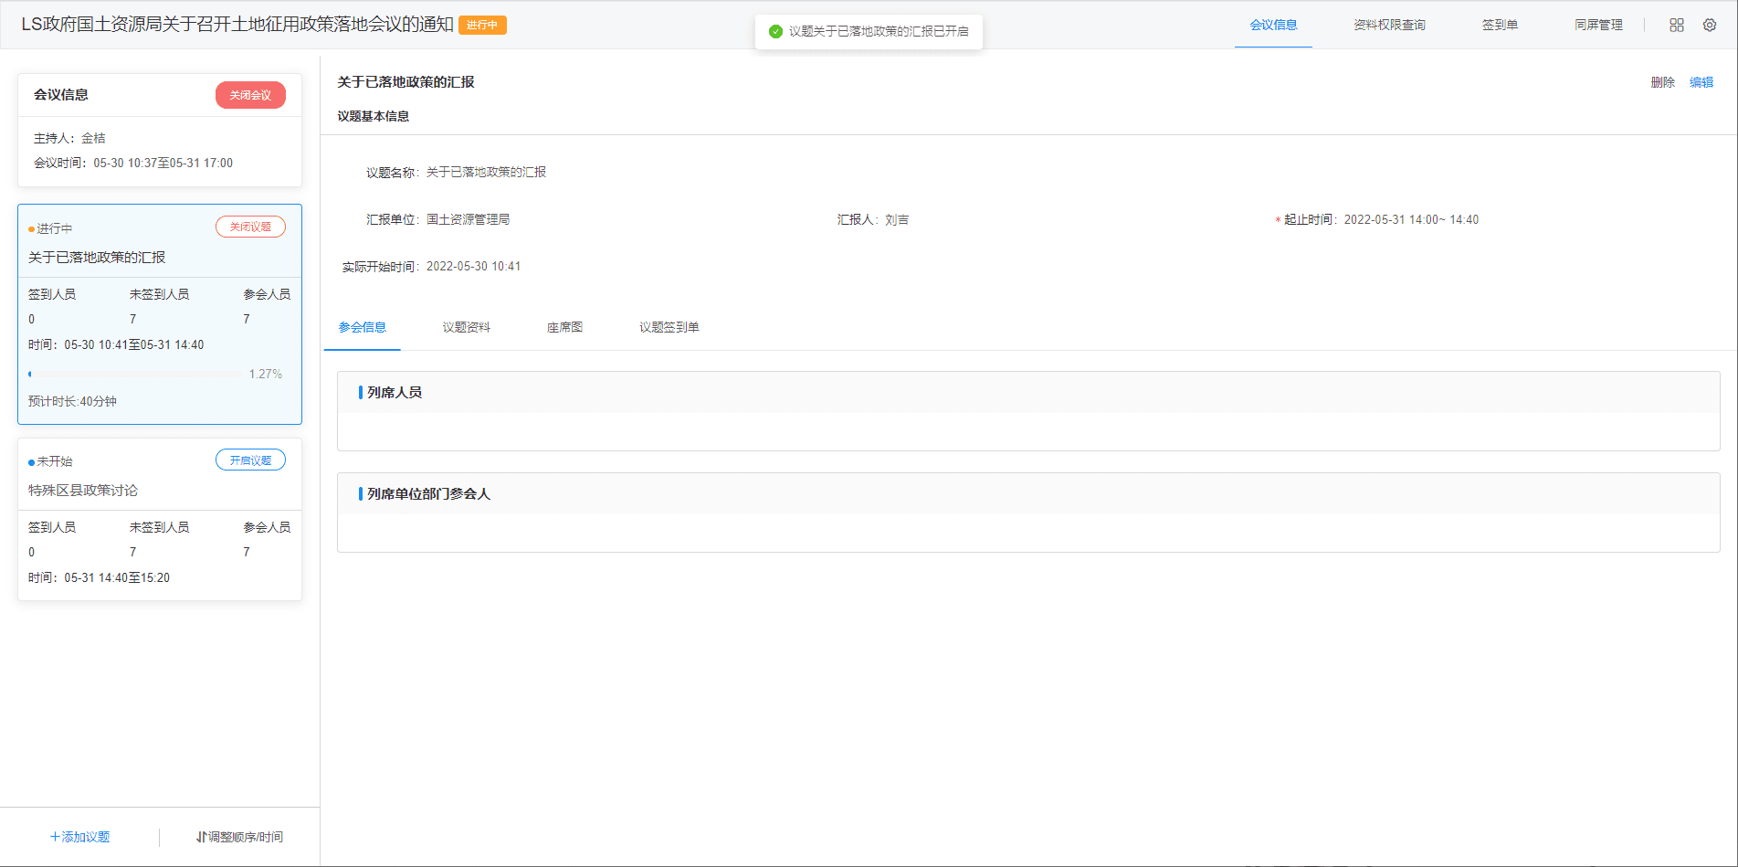Screen dimensions: 1738x867
Task: Click the meeting title in the header
Action: pyautogui.click(x=237, y=25)
